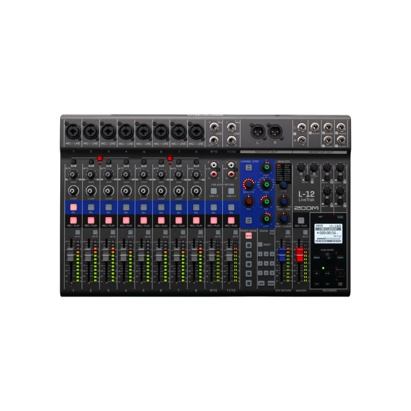This screenshot has height=411, width=411.
Task: Toggle the MASTER REC/PLAY button
Action: (x=301, y=220)
